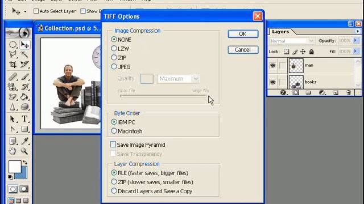The height and width of the screenshot is (204, 364).
Task: Select the Clone Stamp tool
Action: pos(13,87)
